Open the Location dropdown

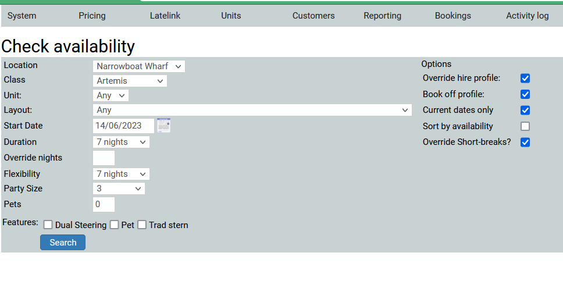point(138,66)
